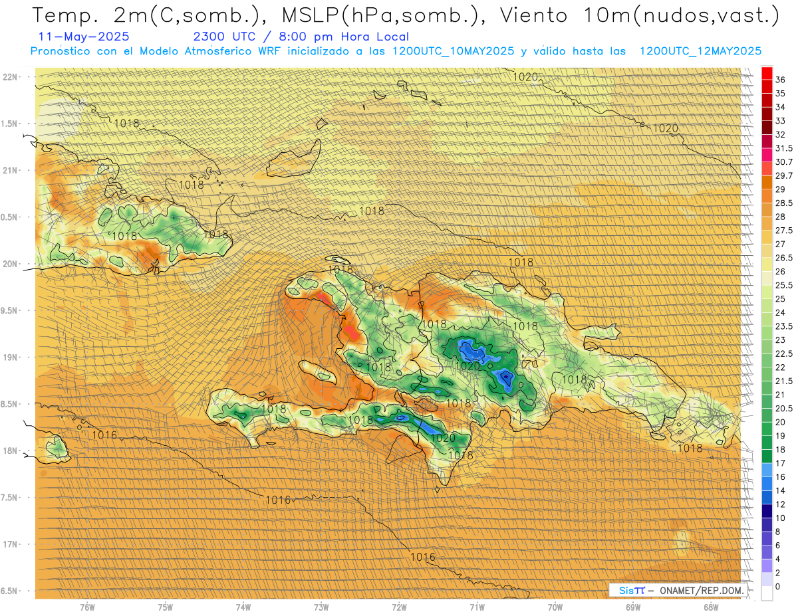Image resolution: width=798 pixels, height=616 pixels.
Task: Click the "76W" longitude label
Action: pos(87,607)
